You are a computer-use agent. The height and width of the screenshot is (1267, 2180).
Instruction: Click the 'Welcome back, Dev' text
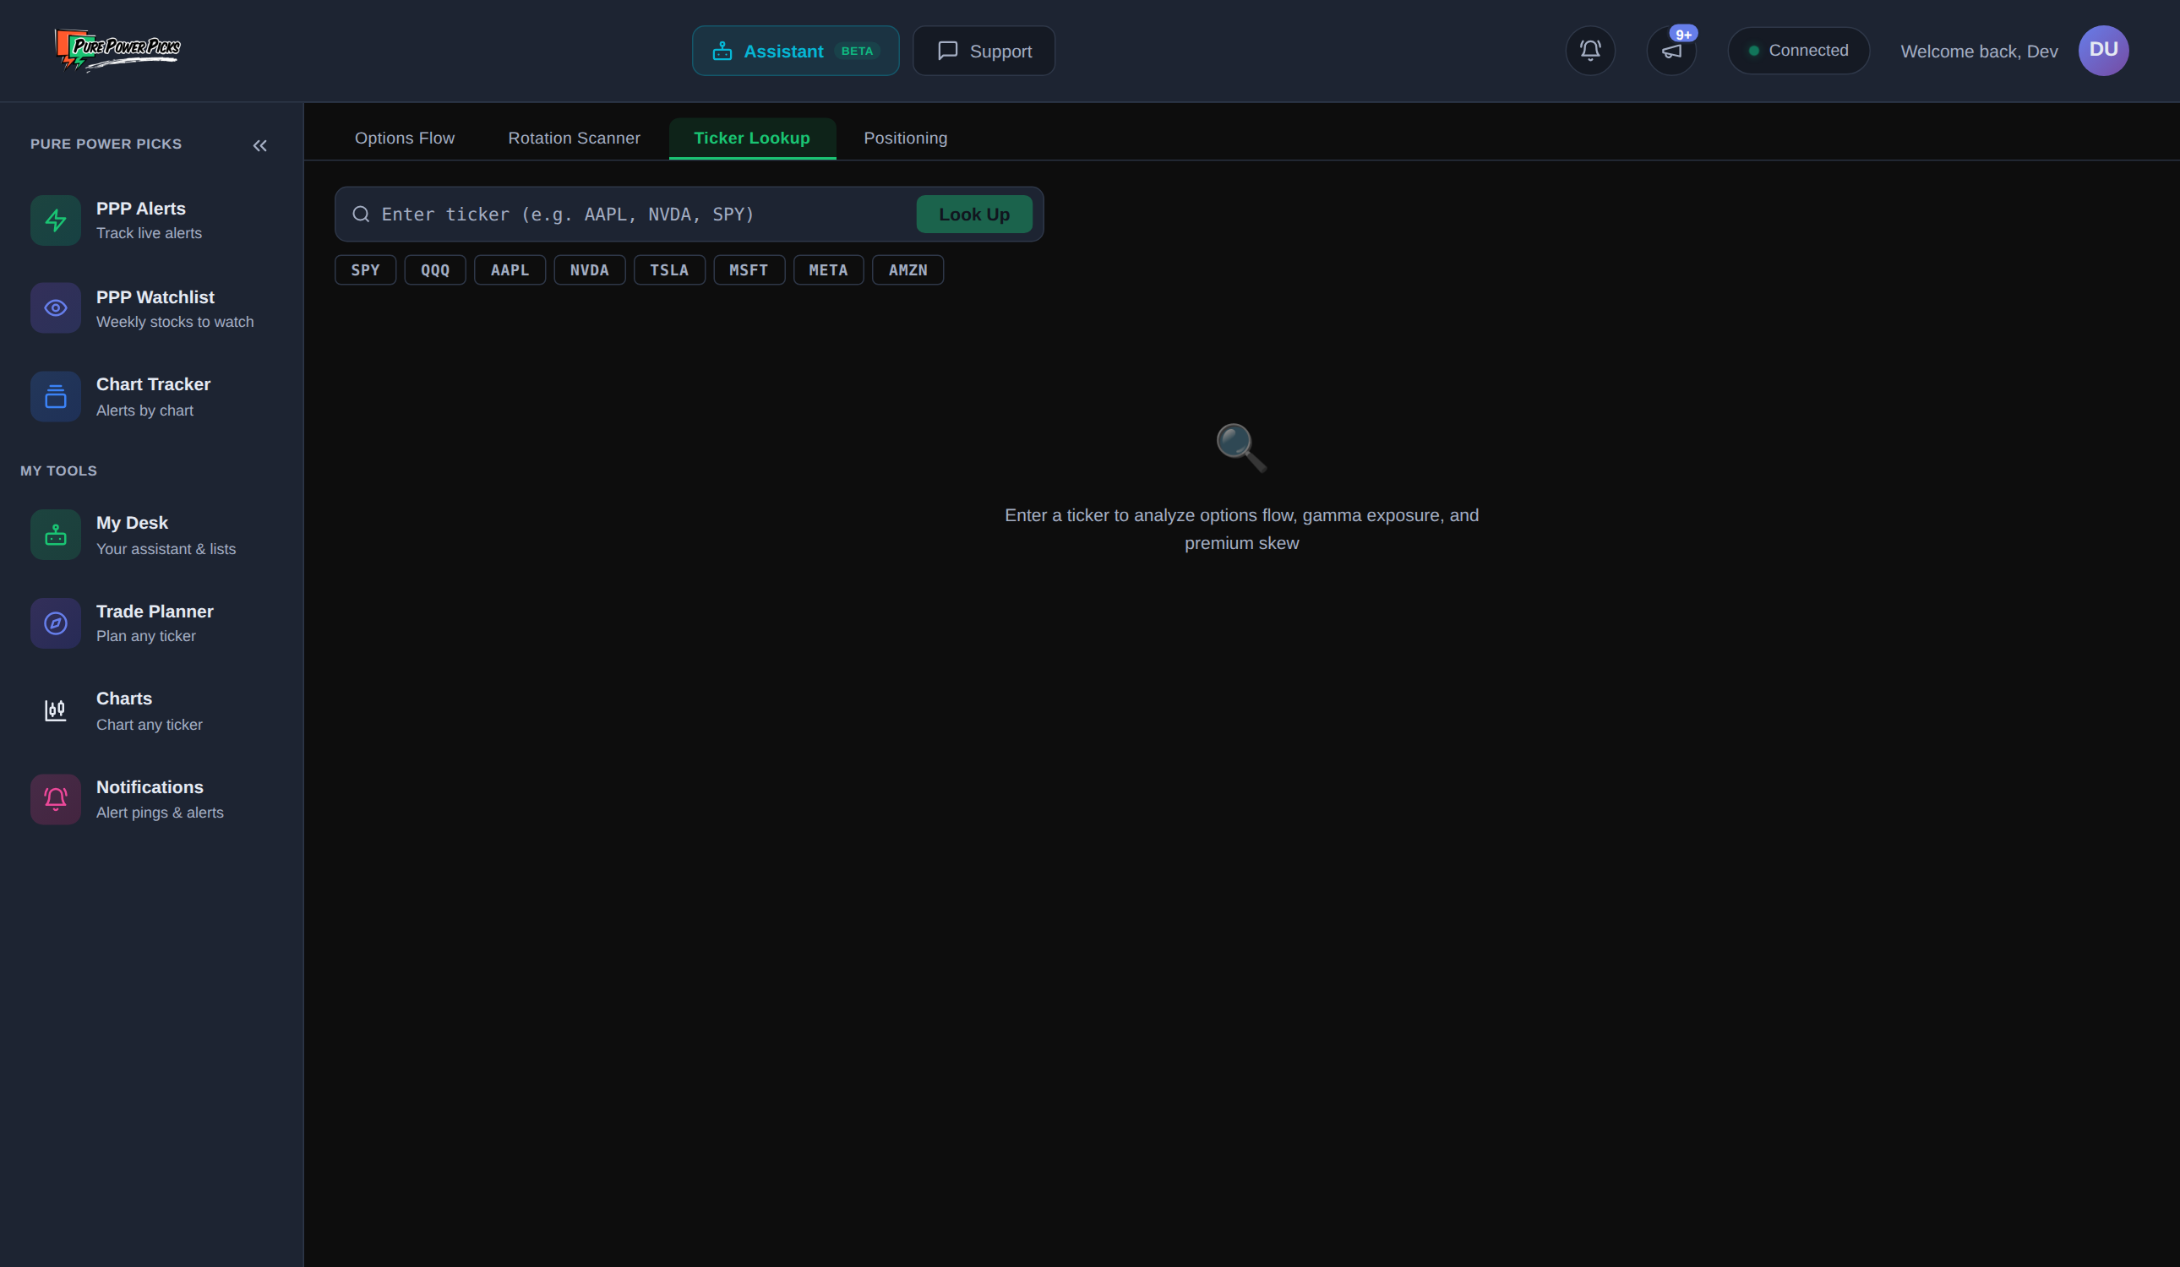pyautogui.click(x=1979, y=51)
